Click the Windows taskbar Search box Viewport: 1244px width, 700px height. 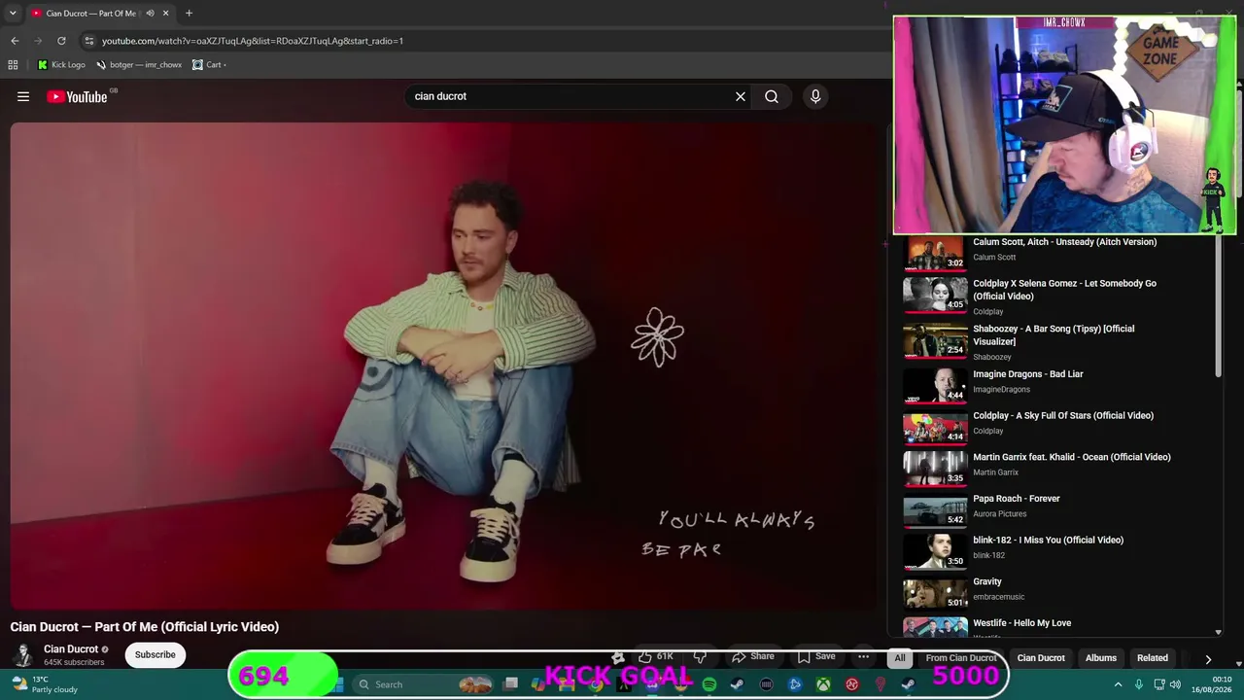(423, 684)
